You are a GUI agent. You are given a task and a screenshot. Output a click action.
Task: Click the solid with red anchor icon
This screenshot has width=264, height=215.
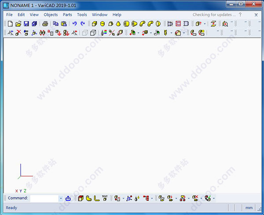point(58,33)
